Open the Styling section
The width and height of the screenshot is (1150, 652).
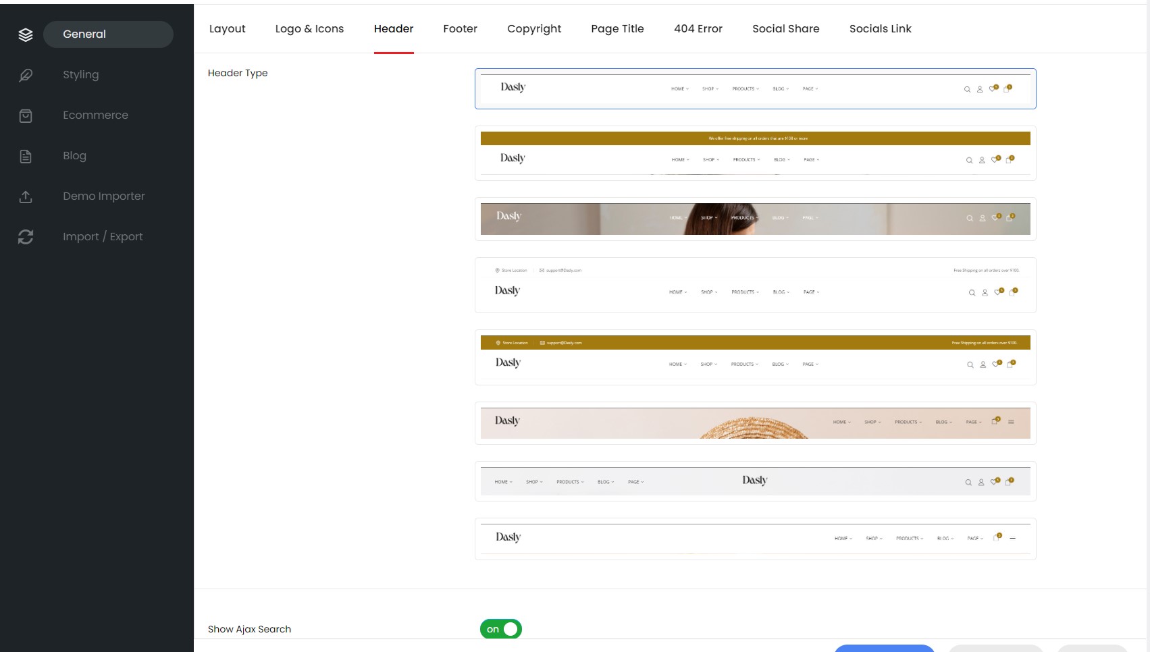(81, 75)
